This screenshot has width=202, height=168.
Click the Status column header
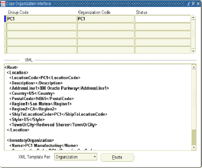tap(142, 12)
